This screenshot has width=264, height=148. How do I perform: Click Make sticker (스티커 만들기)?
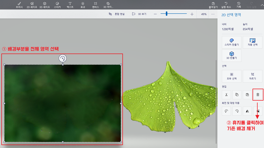coord(231,42)
